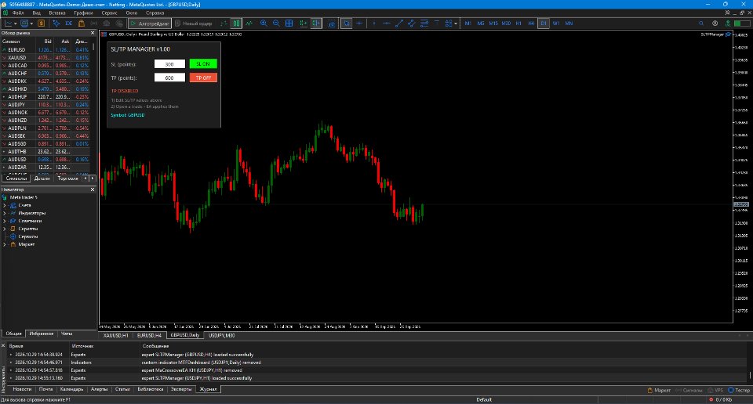The height and width of the screenshot is (404, 753).
Task: Select the vertical line drawing tool
Action: point(373,23)
